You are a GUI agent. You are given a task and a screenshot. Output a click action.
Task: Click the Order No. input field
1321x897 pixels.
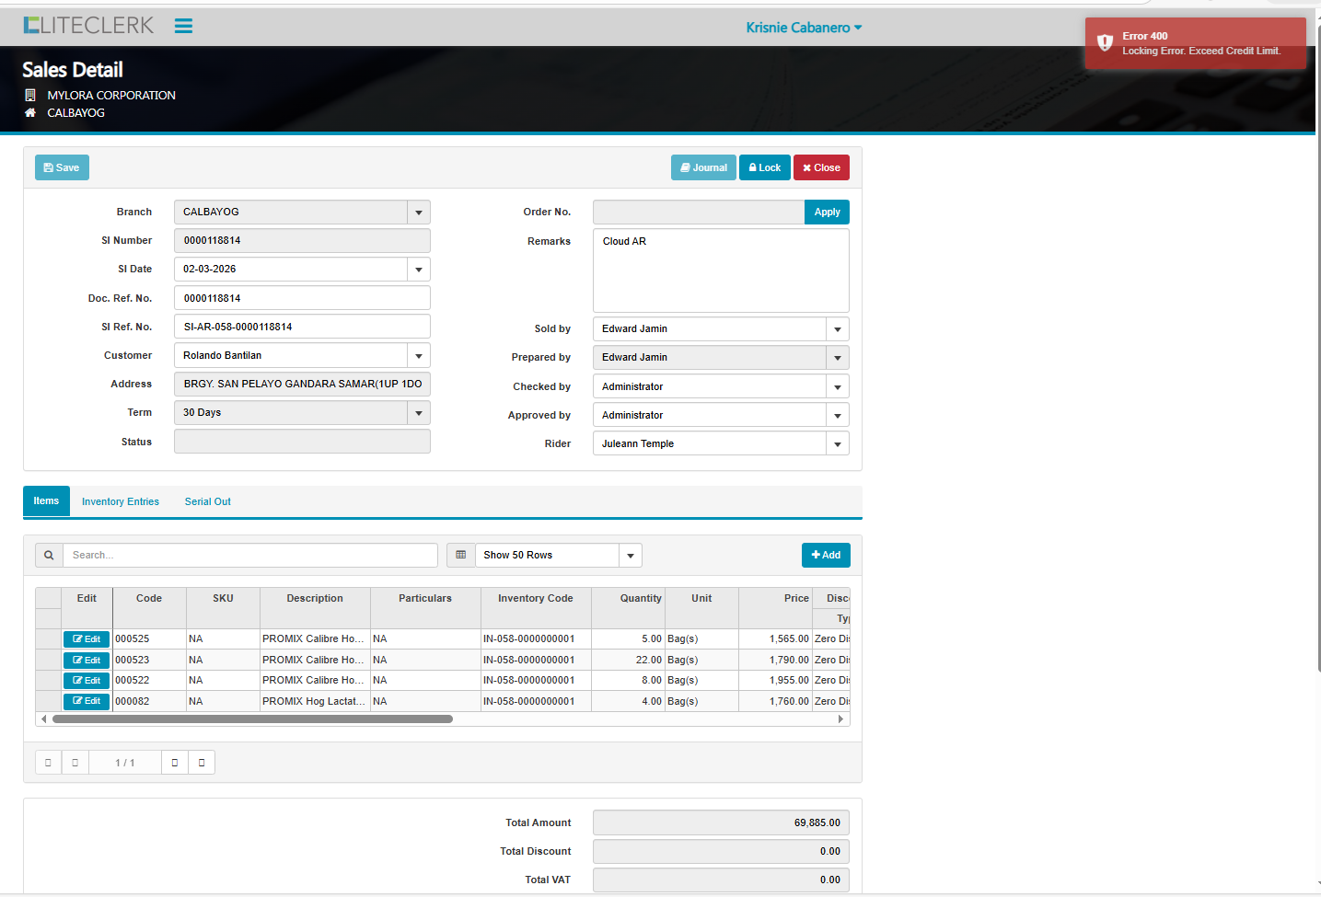pyautogui.click(x=699, y=213)
